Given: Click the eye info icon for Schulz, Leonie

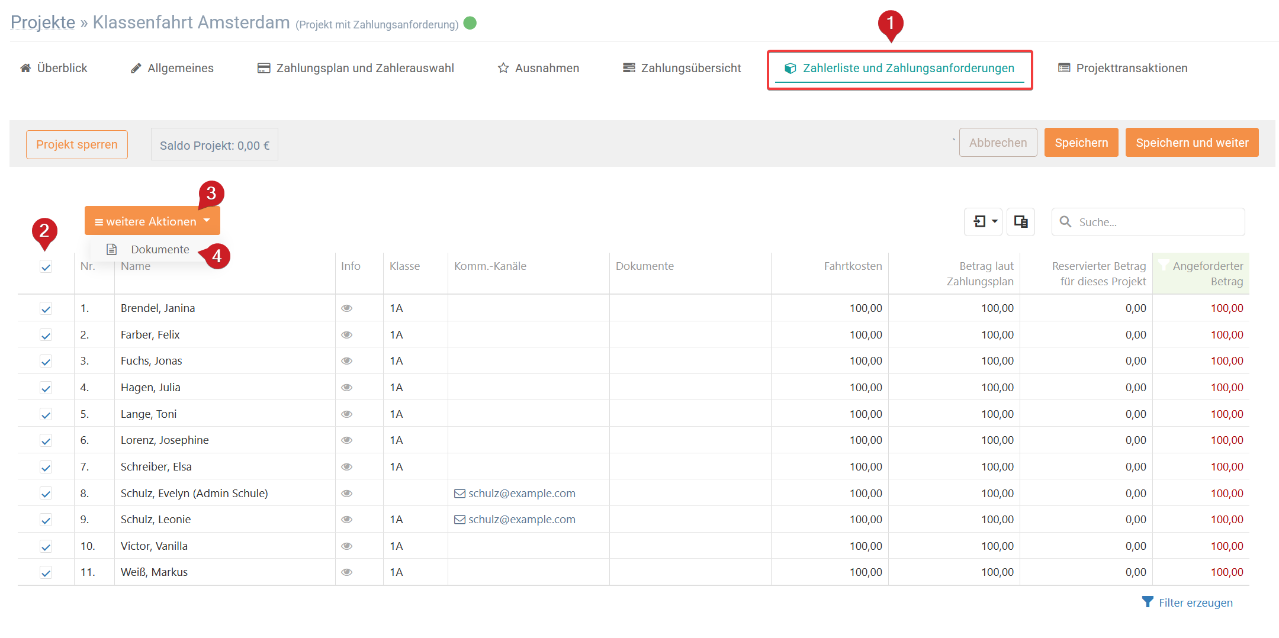Looking at the screenshot, I should pyautogui.click(x=347, y=520).
